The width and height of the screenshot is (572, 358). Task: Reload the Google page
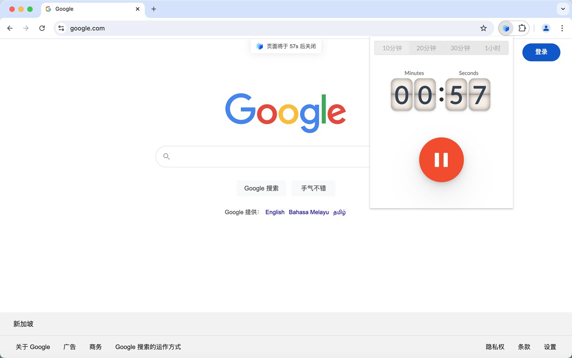(42, 28)
